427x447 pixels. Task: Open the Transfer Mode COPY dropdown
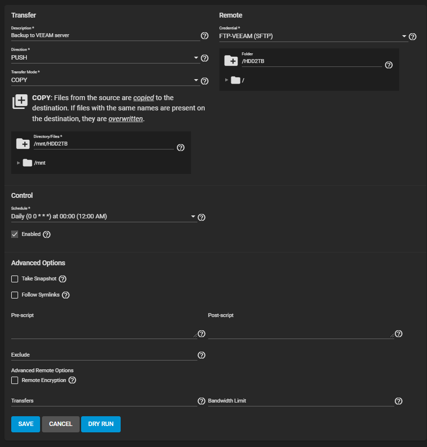coord(105,80)
